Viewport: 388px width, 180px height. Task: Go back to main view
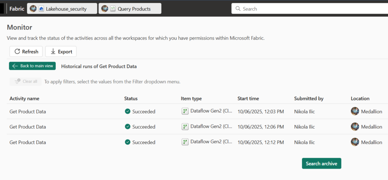33,66
